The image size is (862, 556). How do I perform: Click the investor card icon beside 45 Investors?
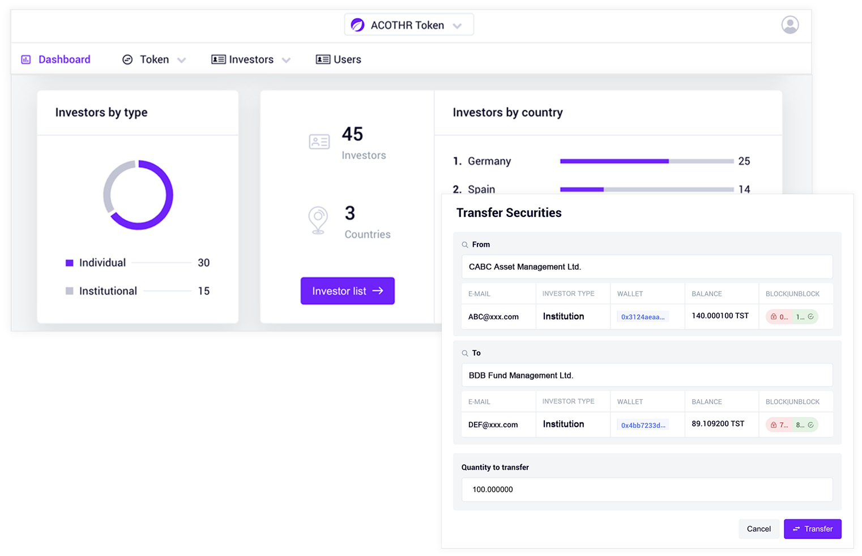(x=319, y=142)
